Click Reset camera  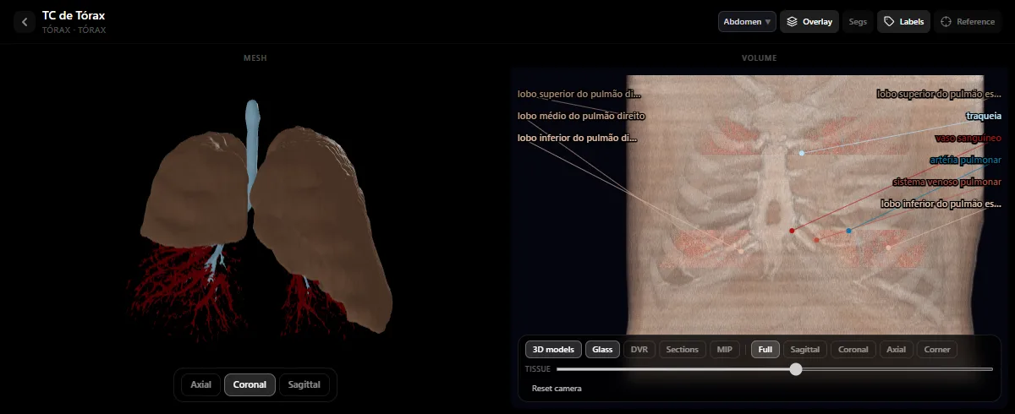click(557, 389)
